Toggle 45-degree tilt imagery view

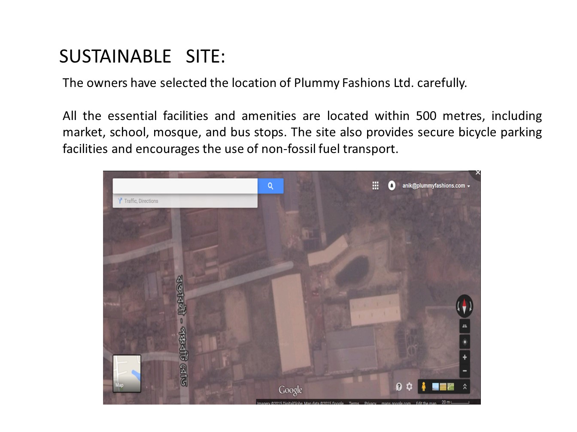pos(465,326)
